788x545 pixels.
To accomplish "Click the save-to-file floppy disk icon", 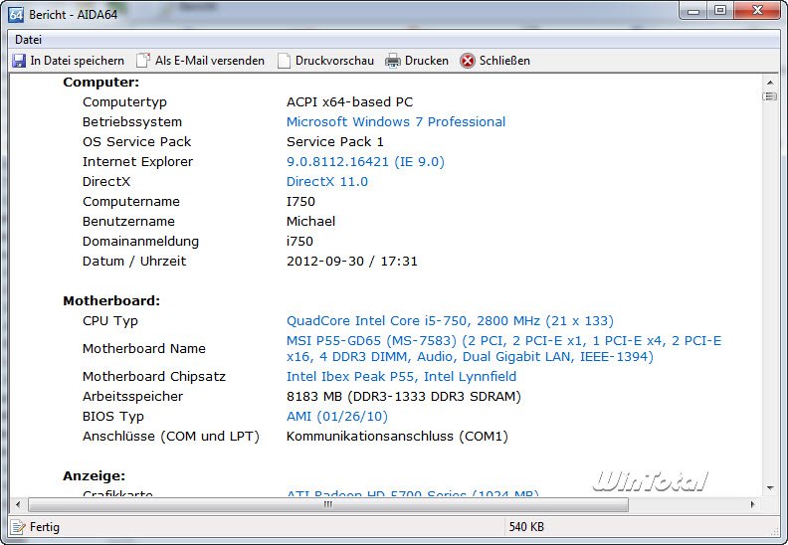I will coord(19,61).
